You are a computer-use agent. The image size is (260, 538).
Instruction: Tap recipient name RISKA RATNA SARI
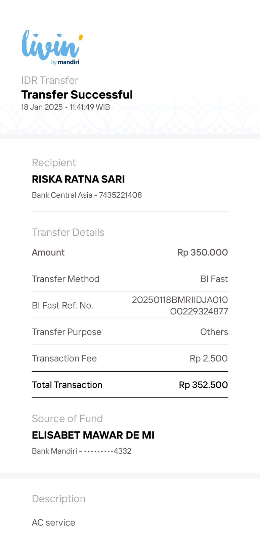78,179
